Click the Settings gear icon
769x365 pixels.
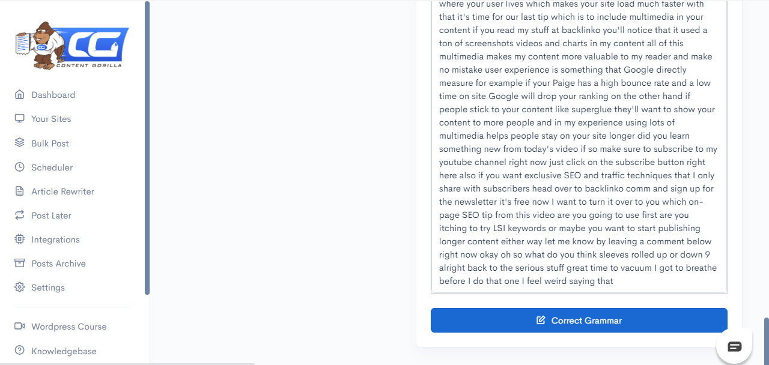pos(20,287)
